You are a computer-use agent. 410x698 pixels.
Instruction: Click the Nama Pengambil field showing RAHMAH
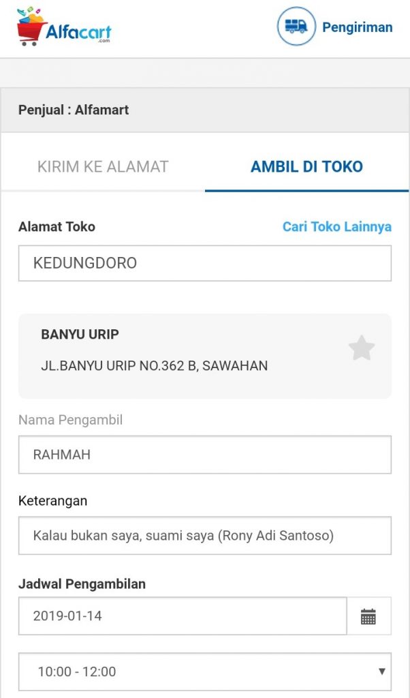coord(204,455)
